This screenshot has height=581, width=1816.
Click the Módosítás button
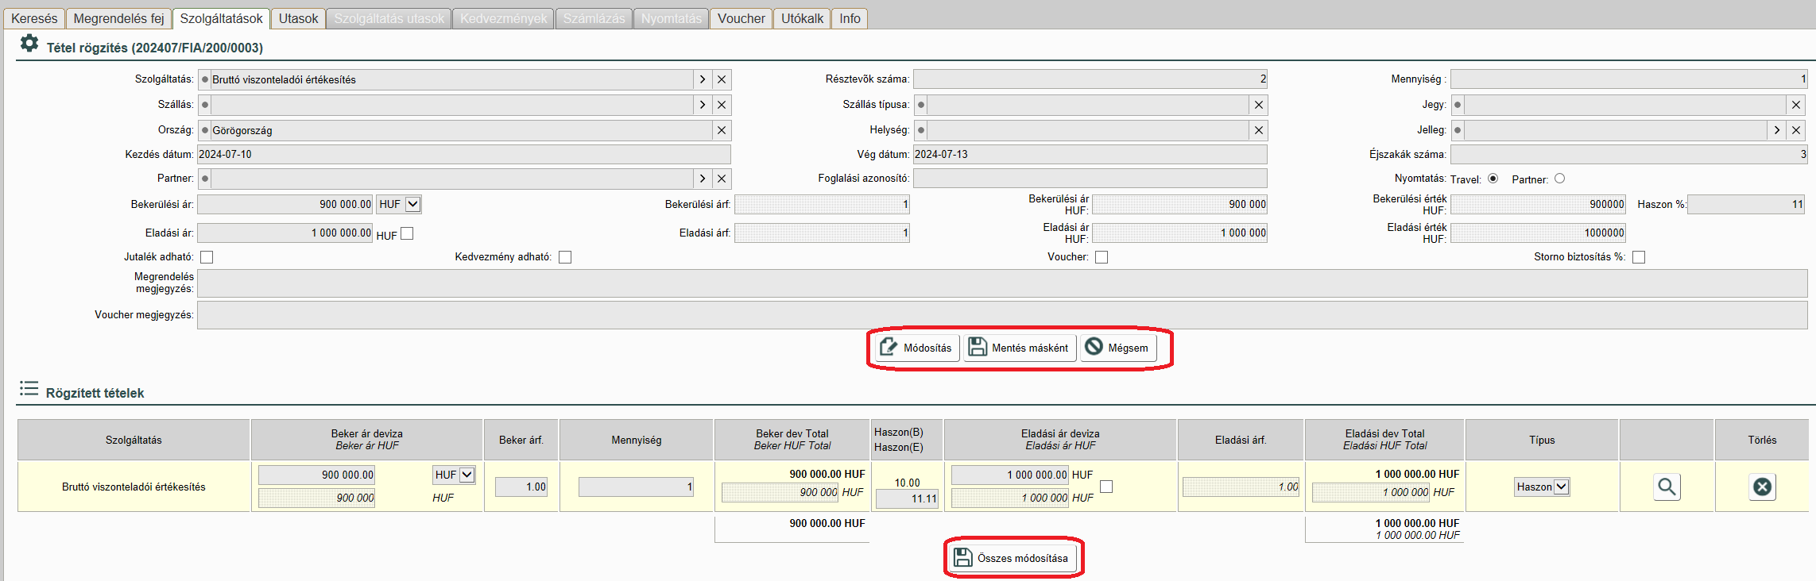tap(916, 348)
